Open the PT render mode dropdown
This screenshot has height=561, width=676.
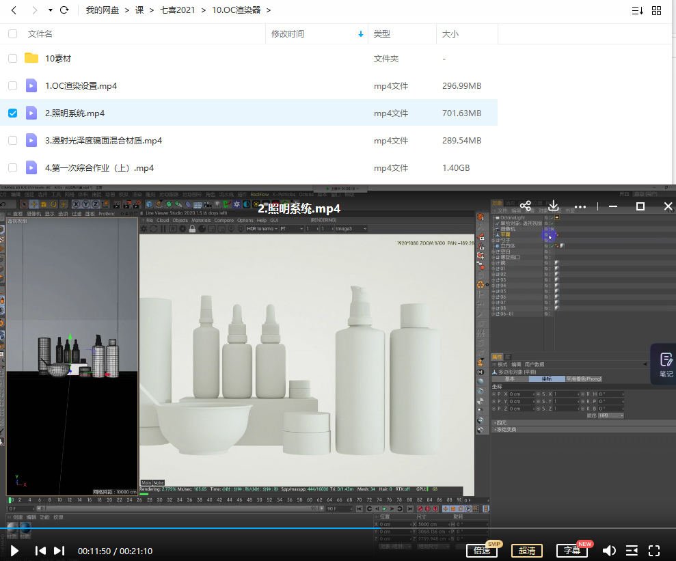click(290, 229)
